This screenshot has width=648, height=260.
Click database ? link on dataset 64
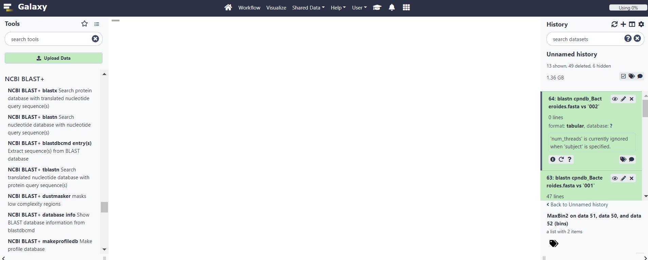pyautogui.click(x=611, y=126)
